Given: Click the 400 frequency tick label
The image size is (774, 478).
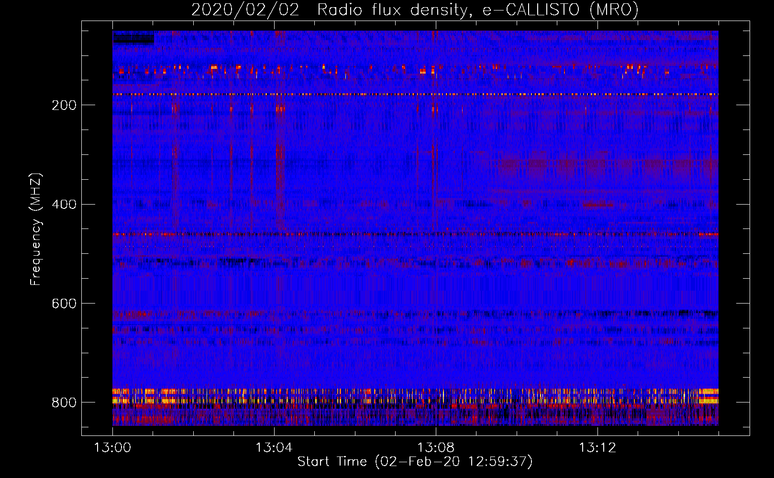Looking at the screenshot, I should [64, 205].
